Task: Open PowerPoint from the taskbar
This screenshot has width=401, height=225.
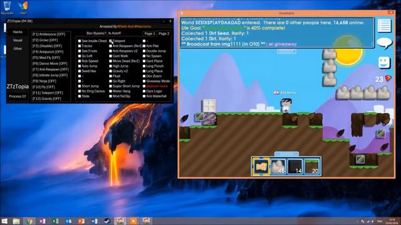Action: click(x=81, y=221)
